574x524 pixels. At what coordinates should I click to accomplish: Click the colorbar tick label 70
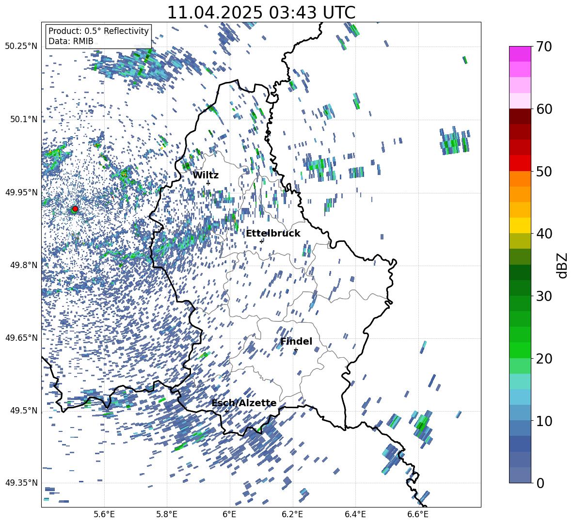[x=543, y=47]
